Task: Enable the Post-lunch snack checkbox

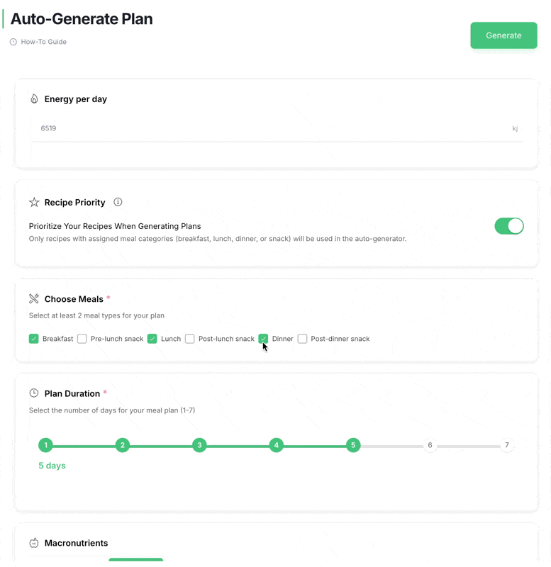Action: click(x=190, y=339)
